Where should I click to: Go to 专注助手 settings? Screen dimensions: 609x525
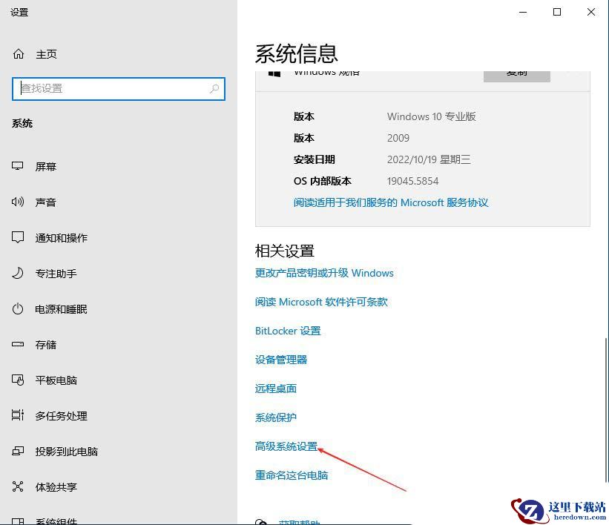coord(56,274)
